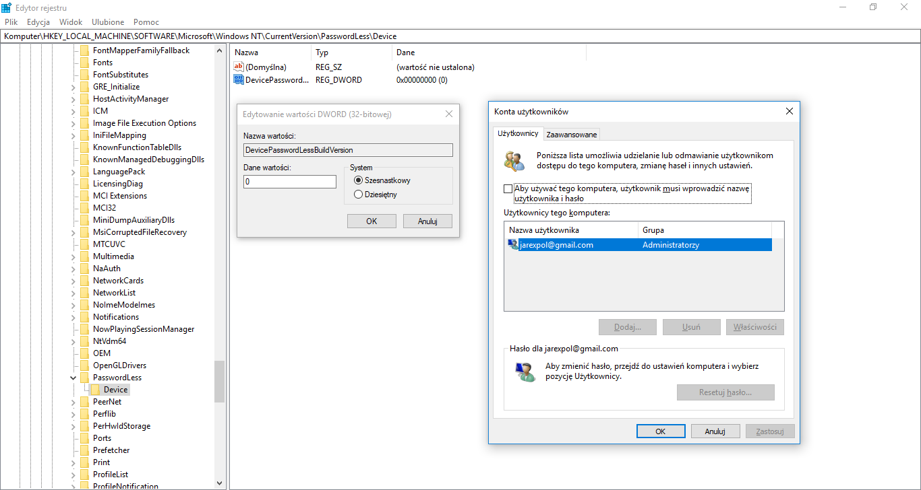Viewport: 921px width, 490px height.
Task: Toggle the user must enter name and password checkbox
Action: click(x=508, y=189)
